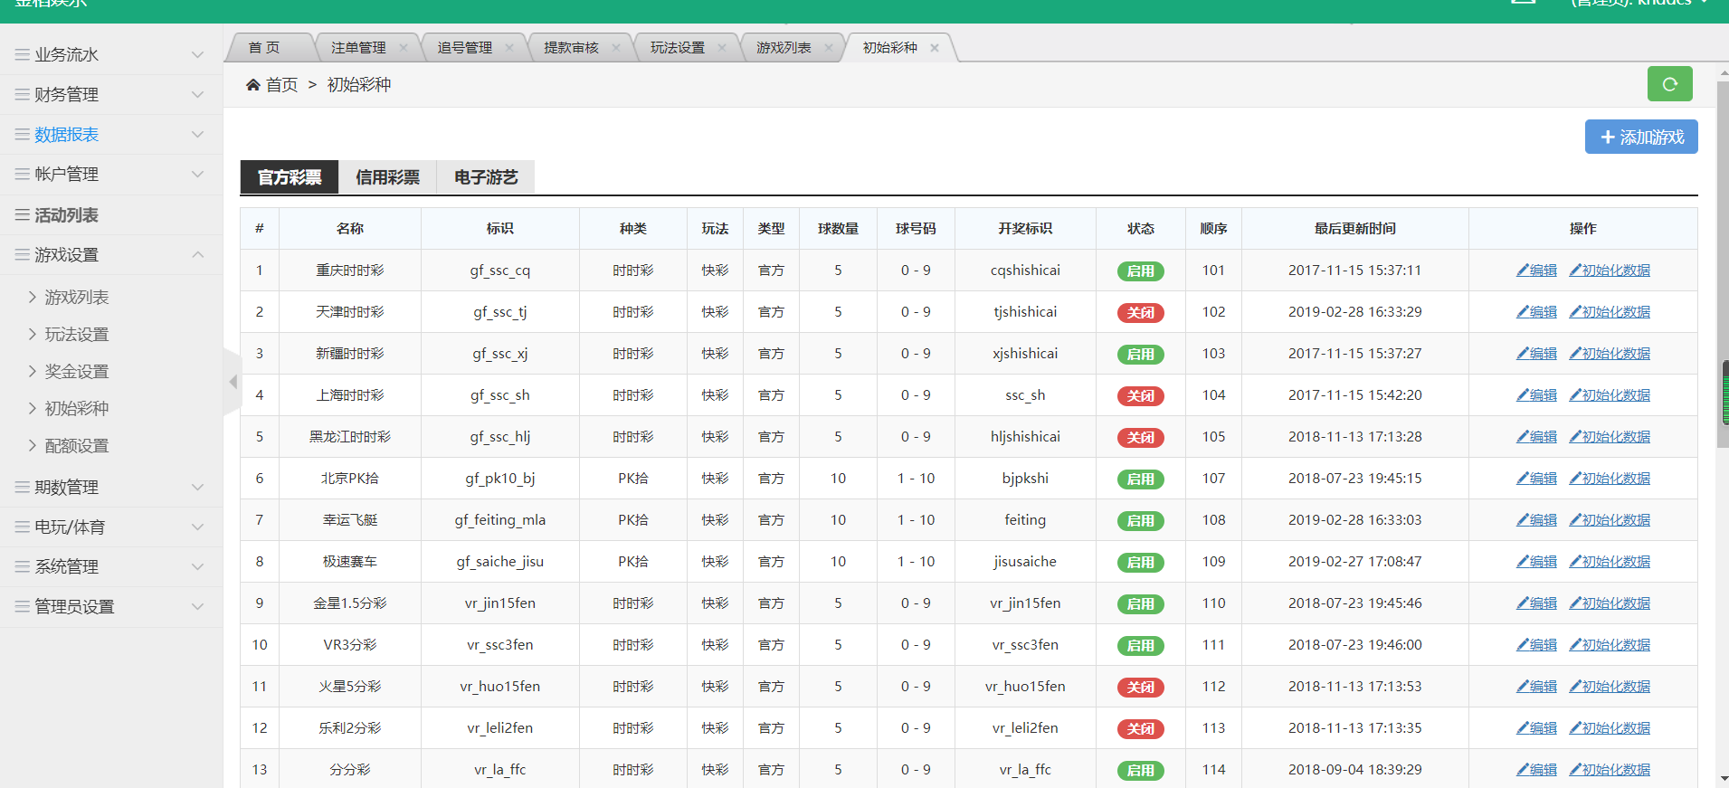Click the 添加游戏 button
This screenshot has width=1729, height=788.
click(x=1640, y=137)
